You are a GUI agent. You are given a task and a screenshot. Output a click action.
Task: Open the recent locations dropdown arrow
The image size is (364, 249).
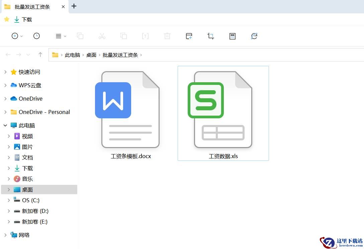28,55
